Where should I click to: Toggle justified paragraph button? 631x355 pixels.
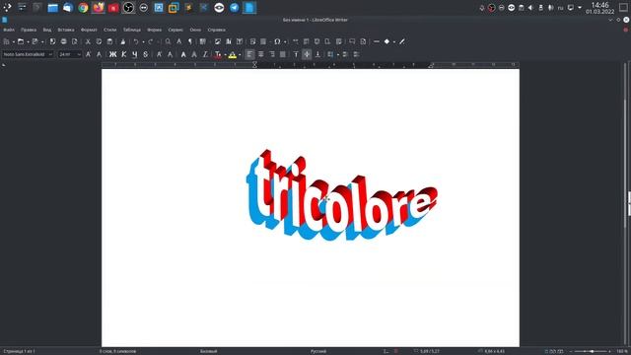283,54
